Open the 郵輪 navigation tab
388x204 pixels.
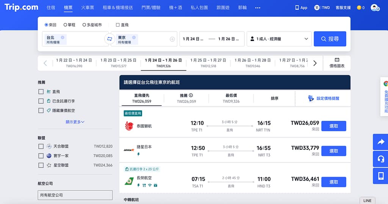tap(242, 8)
